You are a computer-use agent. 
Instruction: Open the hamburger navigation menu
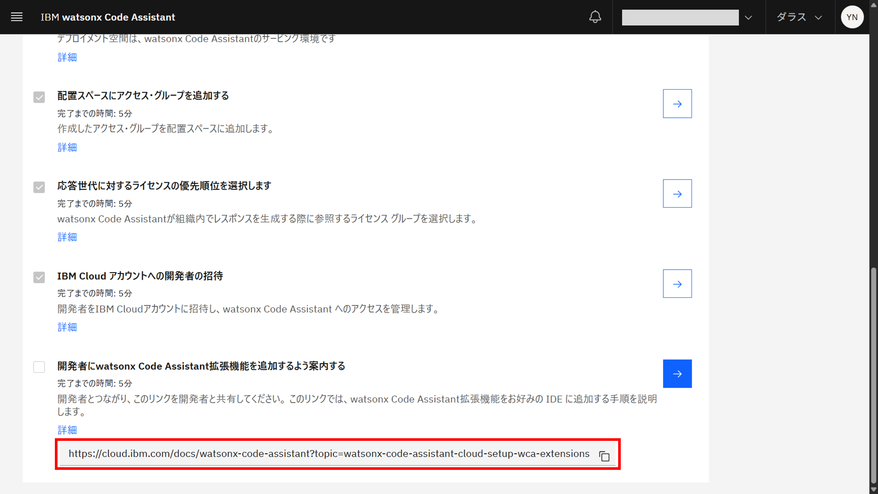17,17
